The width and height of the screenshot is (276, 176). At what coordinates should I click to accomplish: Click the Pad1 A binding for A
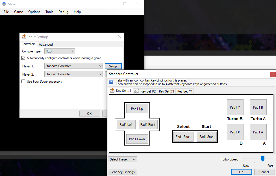(258, 132)
